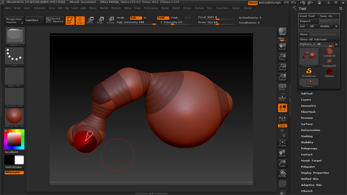Click the AAHalf view icon
This screenshot has height=195, width=347.
pos(282,77)
